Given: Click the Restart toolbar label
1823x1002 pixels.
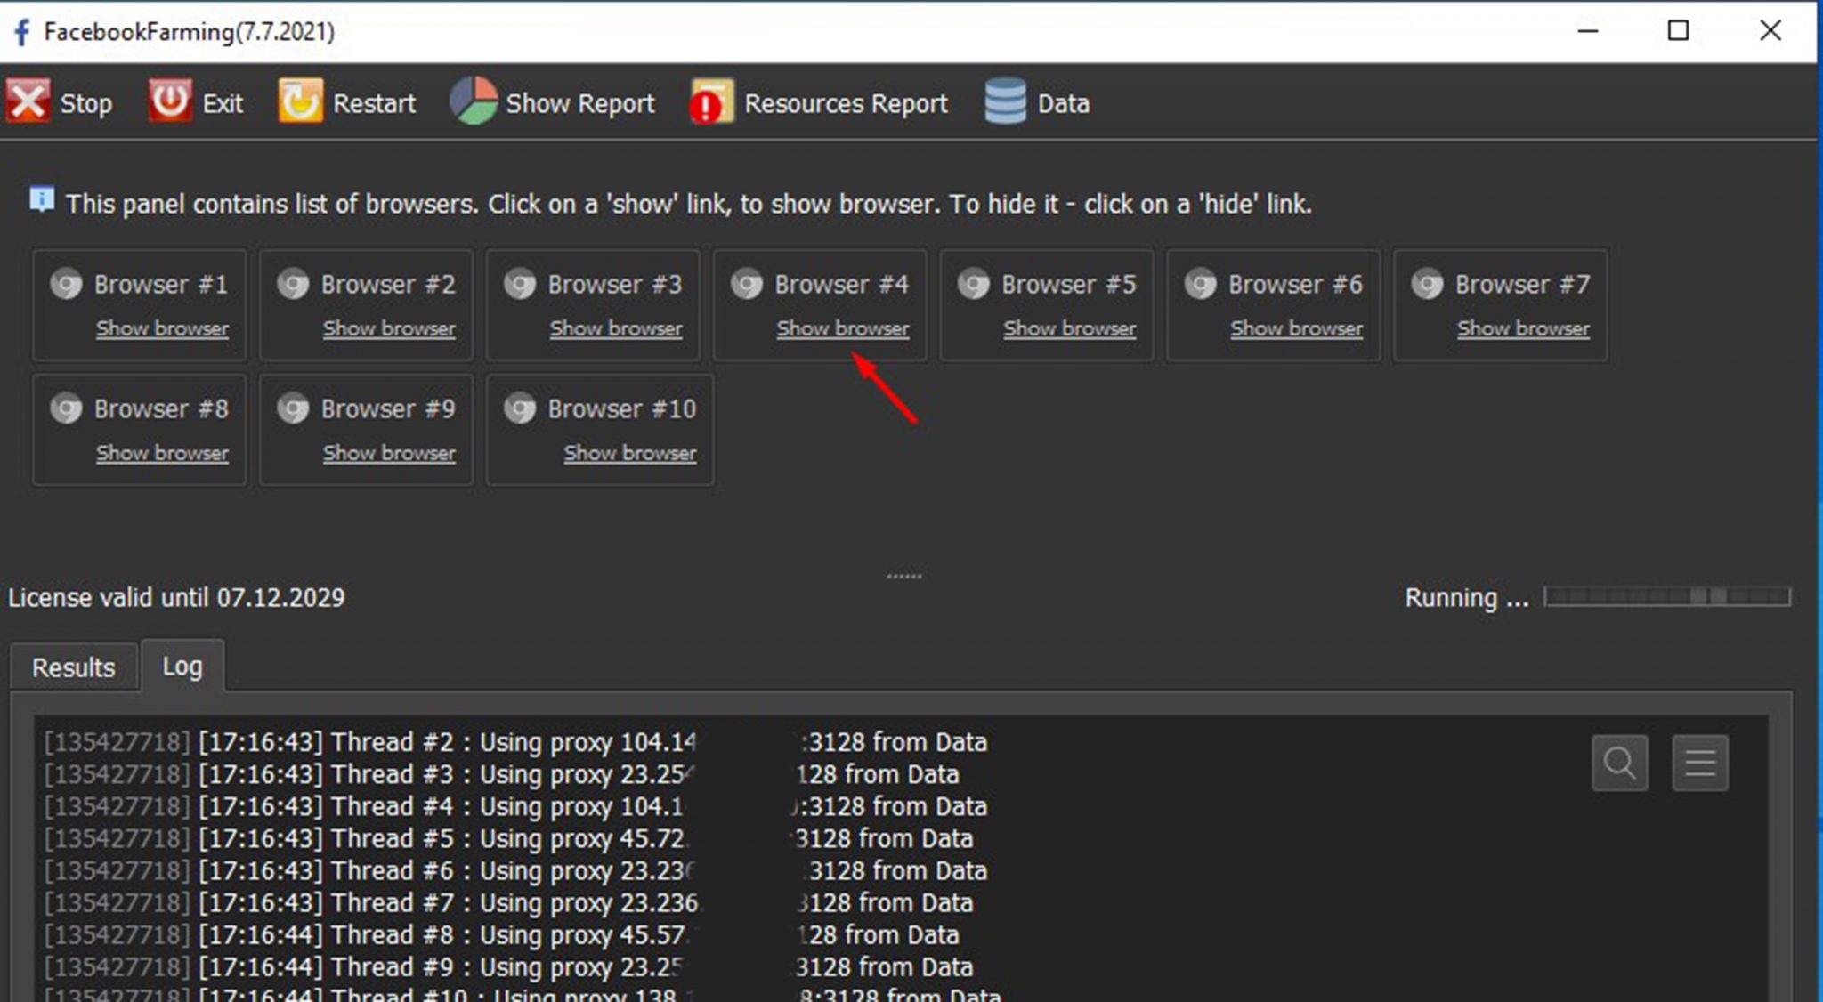Looking at the screenshot, I should (x=374, y=103).
